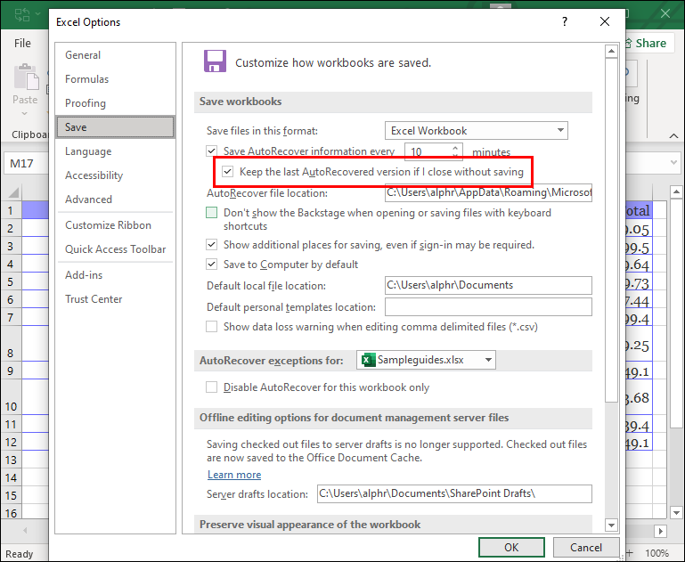685x562 pixels.
Task: Click the Paste clipboard icon in Excel ribbon
Action: (x=26, y=77)
